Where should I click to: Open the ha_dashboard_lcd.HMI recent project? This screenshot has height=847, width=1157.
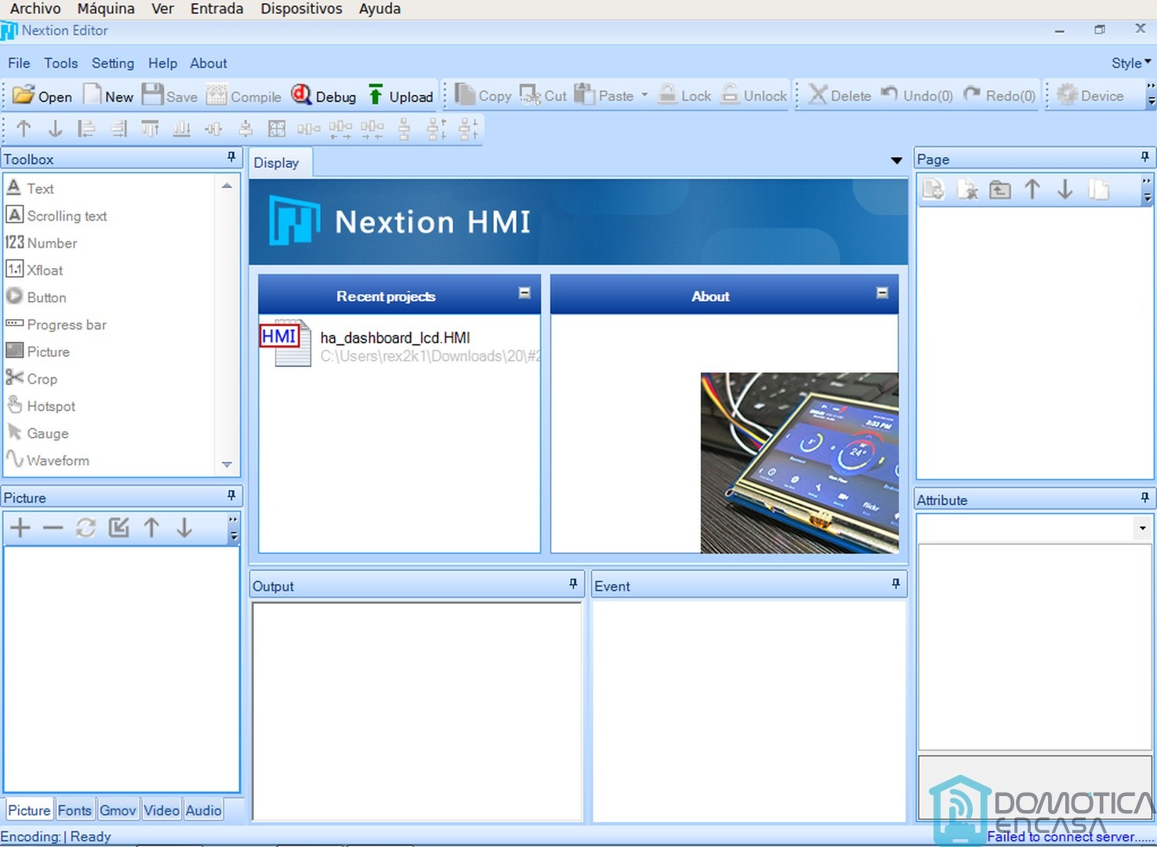[395, 337]
